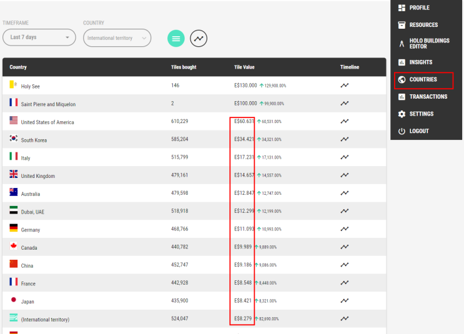Select the 'United States of America' country name
The image size is (464, 334).
(47, 122)
